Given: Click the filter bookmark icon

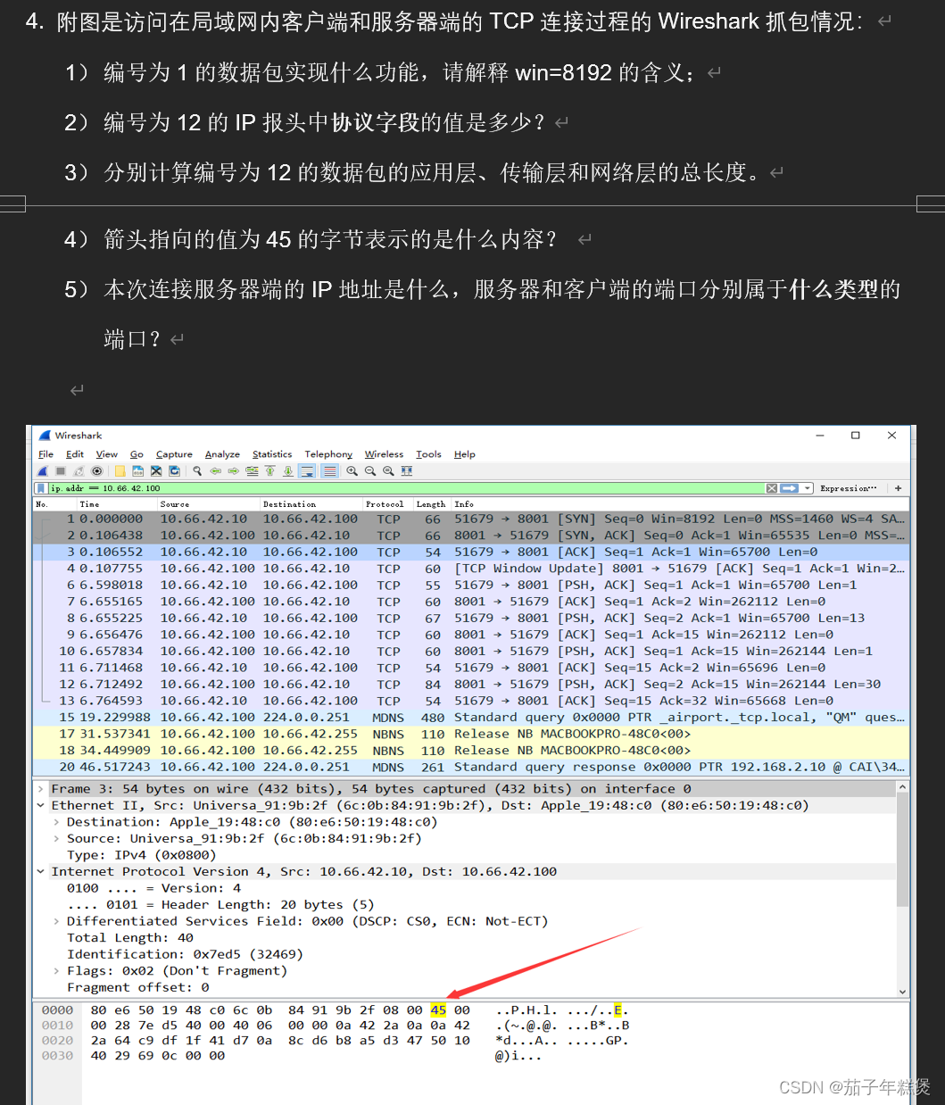Looking at the screenshot, I should click(40, 487).
